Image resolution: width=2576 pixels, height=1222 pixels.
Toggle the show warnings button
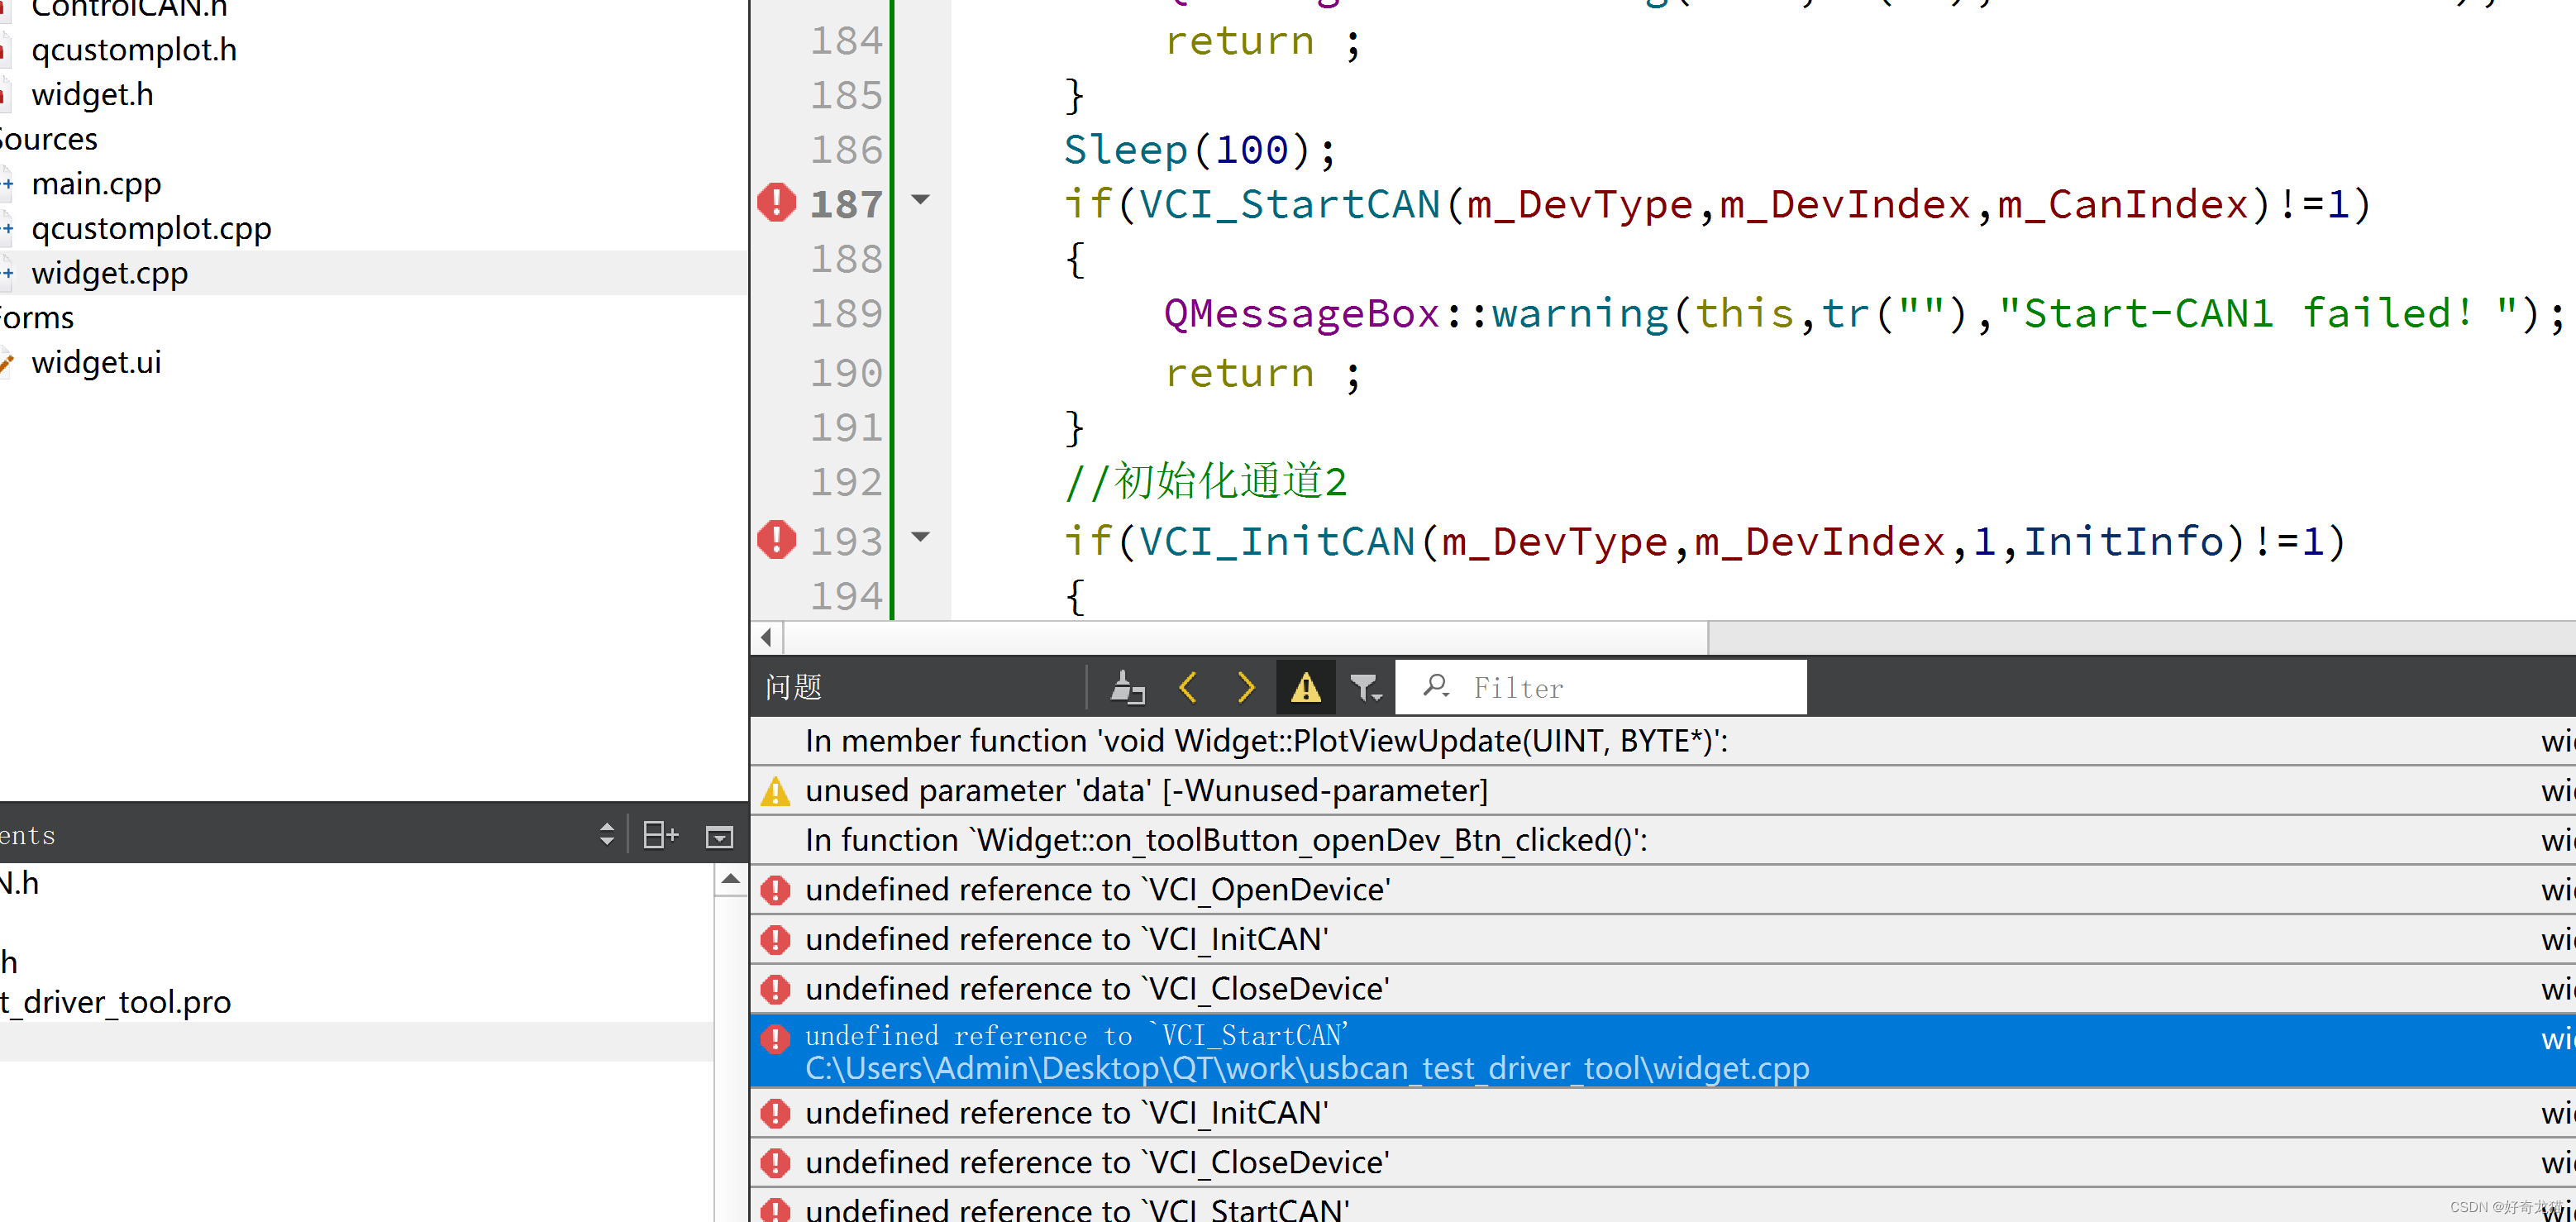1305,688
